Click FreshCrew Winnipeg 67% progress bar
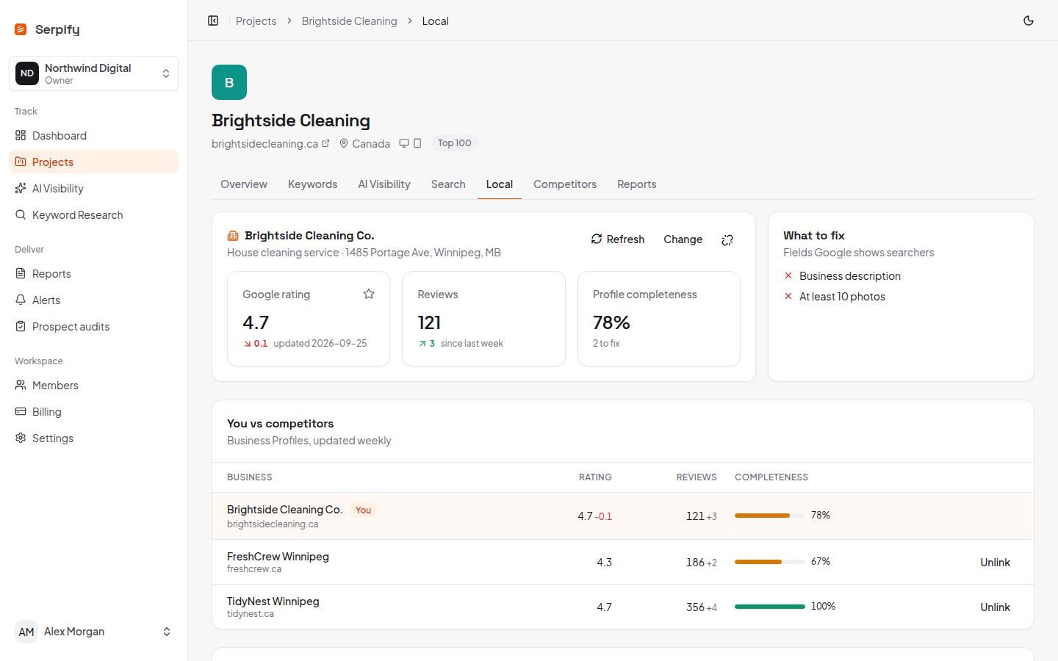Viewport: 1058px width, 661px height. [769, 562]
